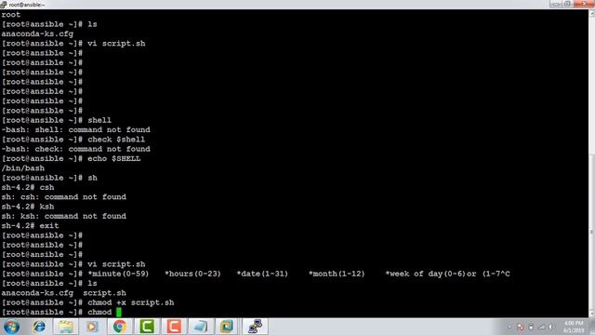
Task: Click the 'sh-4.2# csh' prompt line
Action: 28,187
